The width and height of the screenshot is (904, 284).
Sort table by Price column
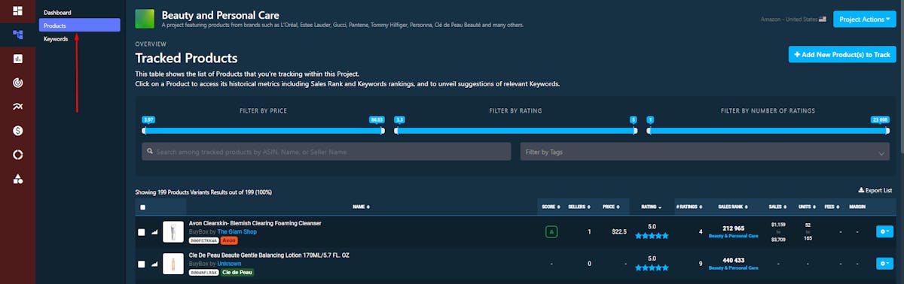610,207
